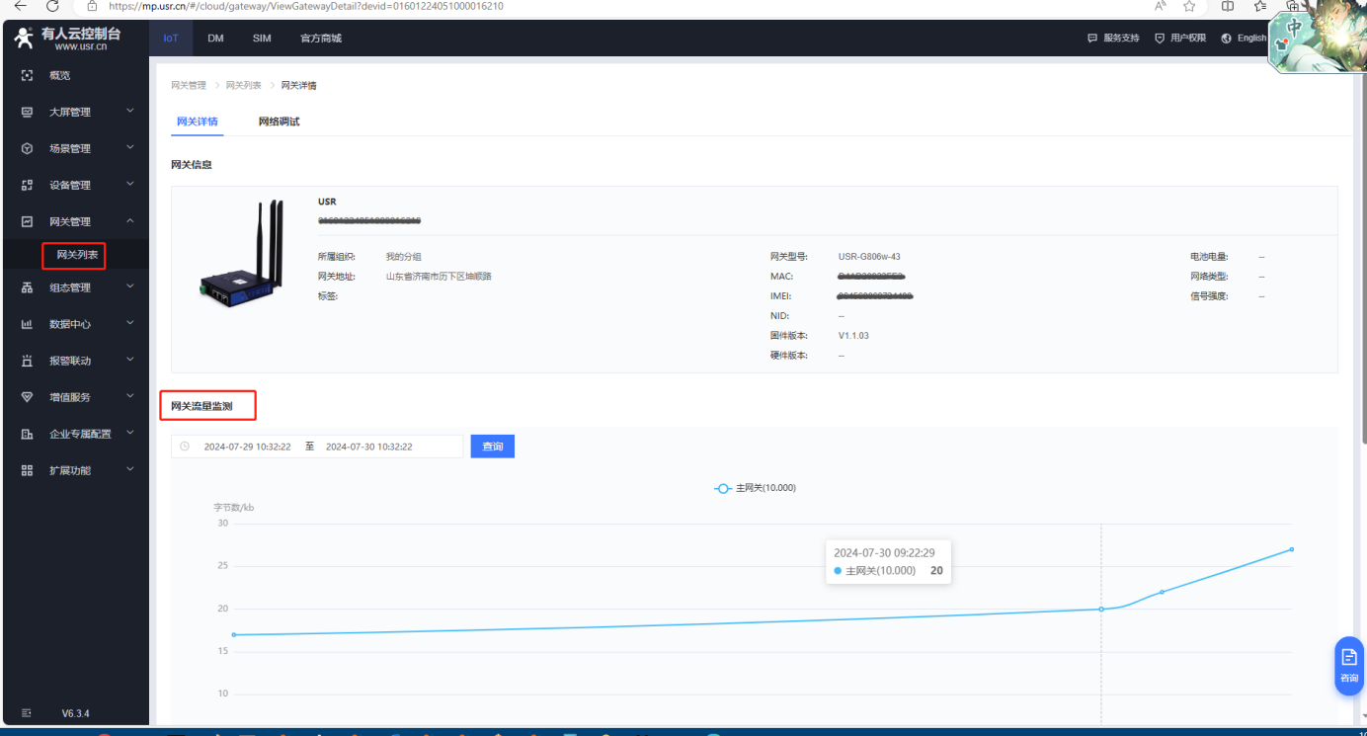1367x736 pixels.
Task: Open the DM top navigation item
Action: pos(215,39)
